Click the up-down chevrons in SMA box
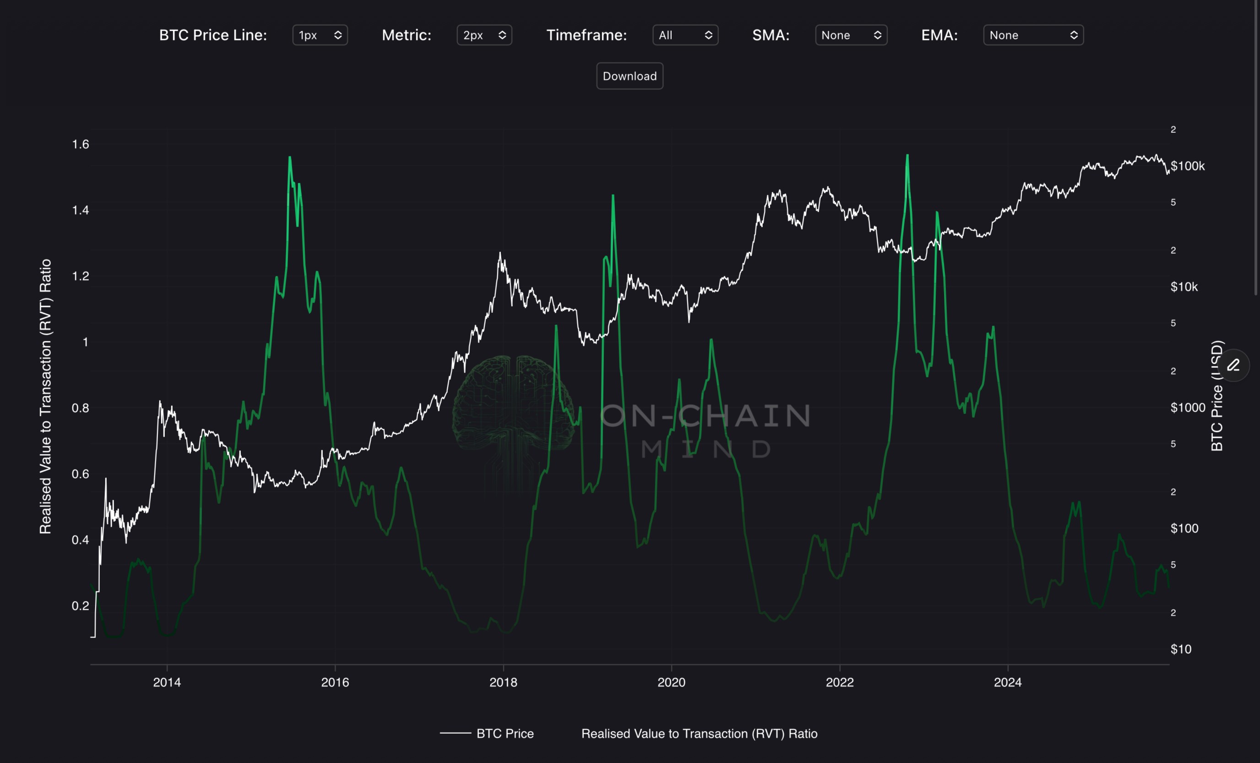Image resolution: width=1260 pixels, height=763 pixels. tap(878, 35)
